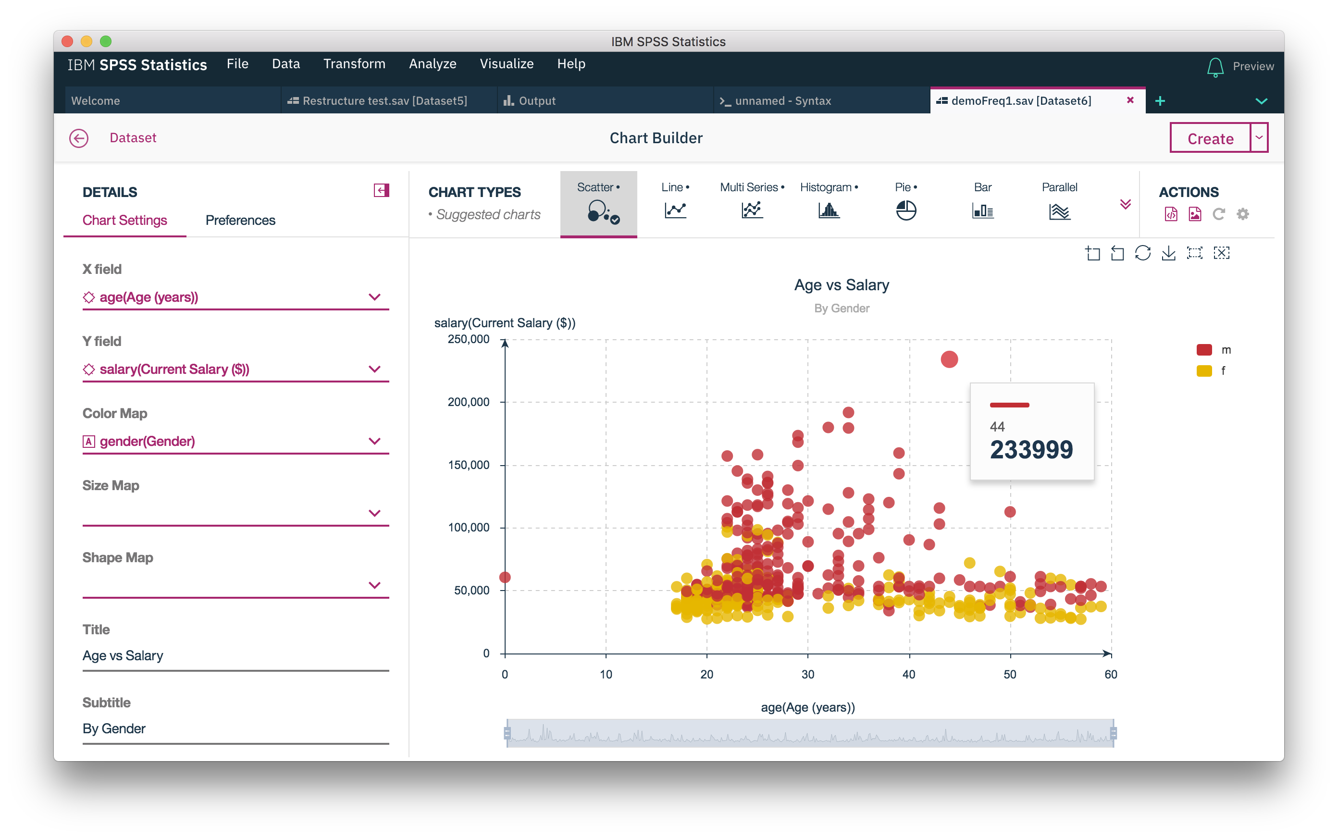Open the Size Map dropdown

coord(375,513)
